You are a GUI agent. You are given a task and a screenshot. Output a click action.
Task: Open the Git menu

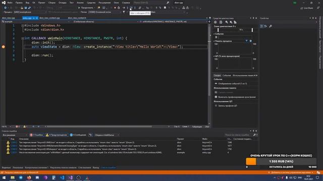(34, 3)
